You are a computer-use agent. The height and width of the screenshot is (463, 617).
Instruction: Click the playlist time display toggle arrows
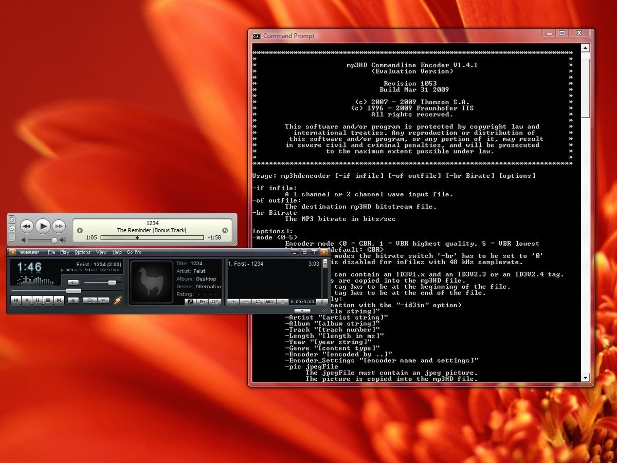point(322,302)
